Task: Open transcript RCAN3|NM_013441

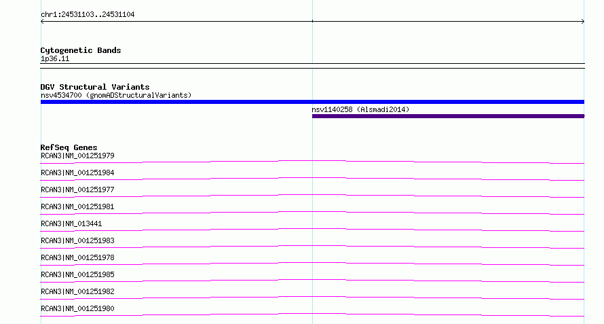Action: pos(71,223)
